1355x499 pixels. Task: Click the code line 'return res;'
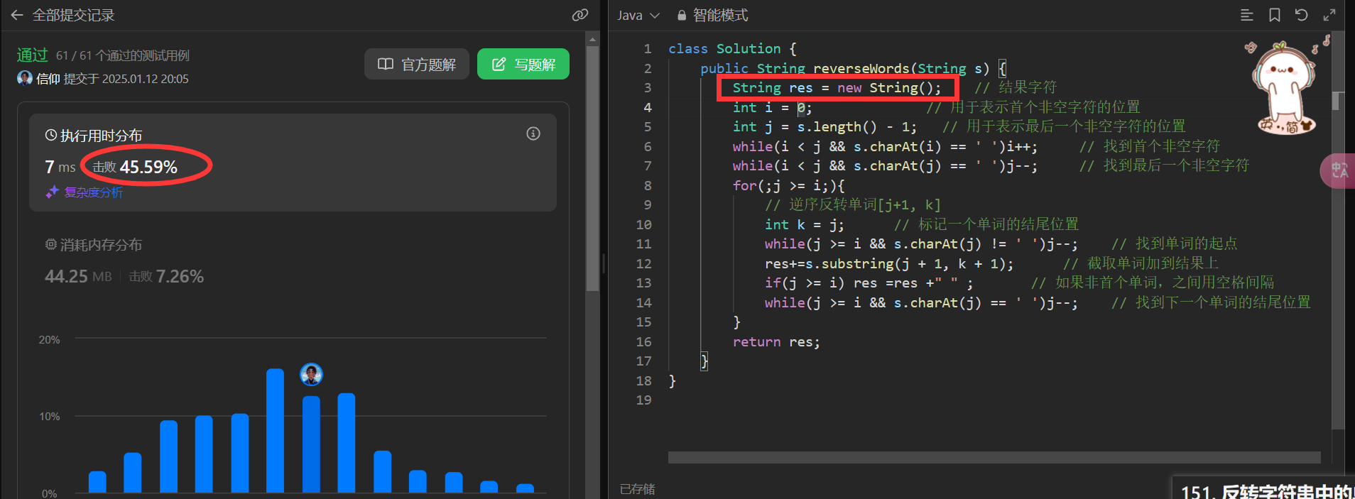pos(776,341)
